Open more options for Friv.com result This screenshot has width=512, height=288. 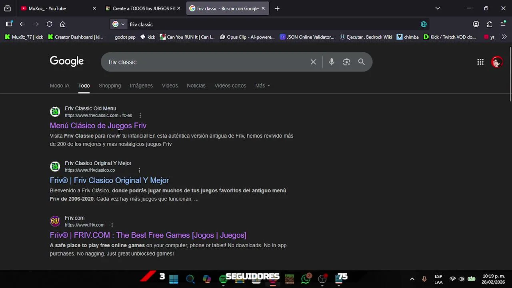112,225
